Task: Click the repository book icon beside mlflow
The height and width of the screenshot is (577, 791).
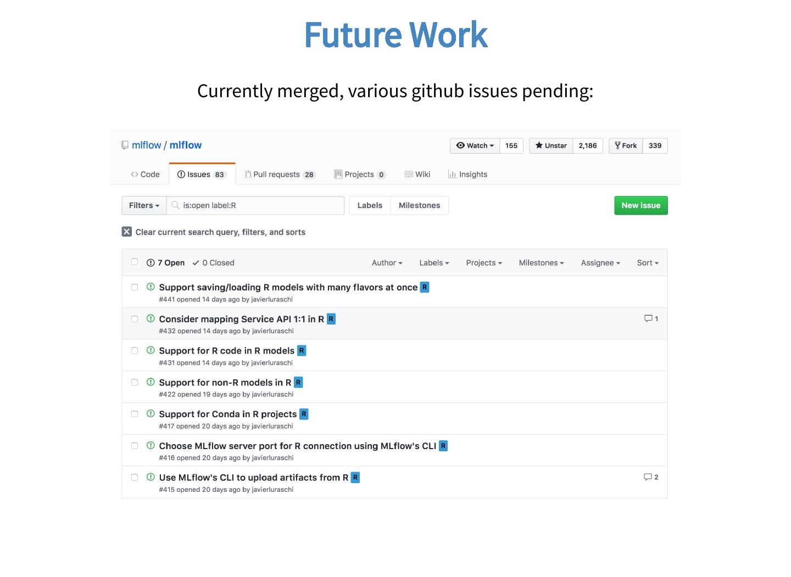Action: (x=125, y=145)
